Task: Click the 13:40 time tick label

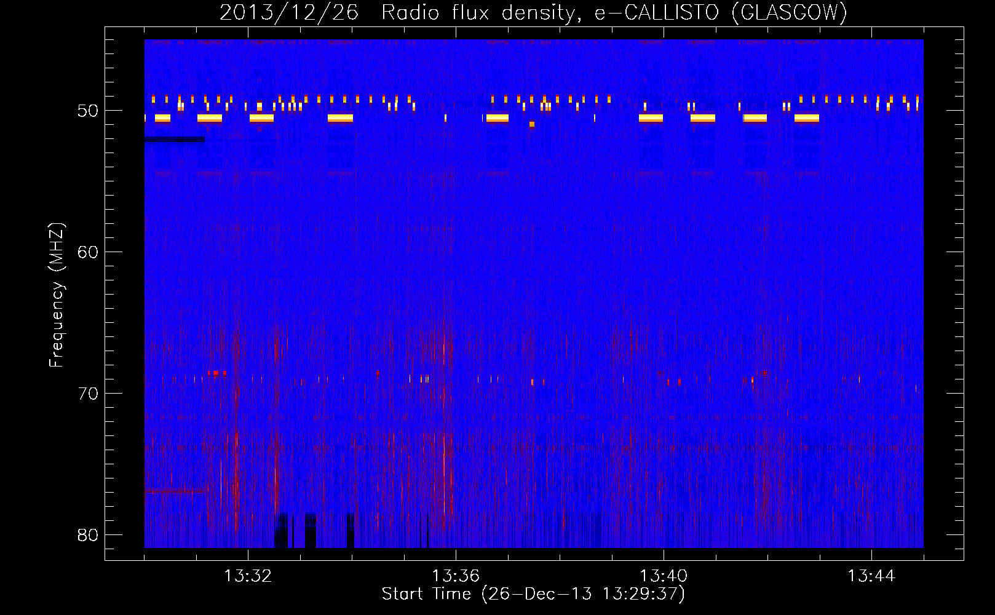Action: click(664, 576)
